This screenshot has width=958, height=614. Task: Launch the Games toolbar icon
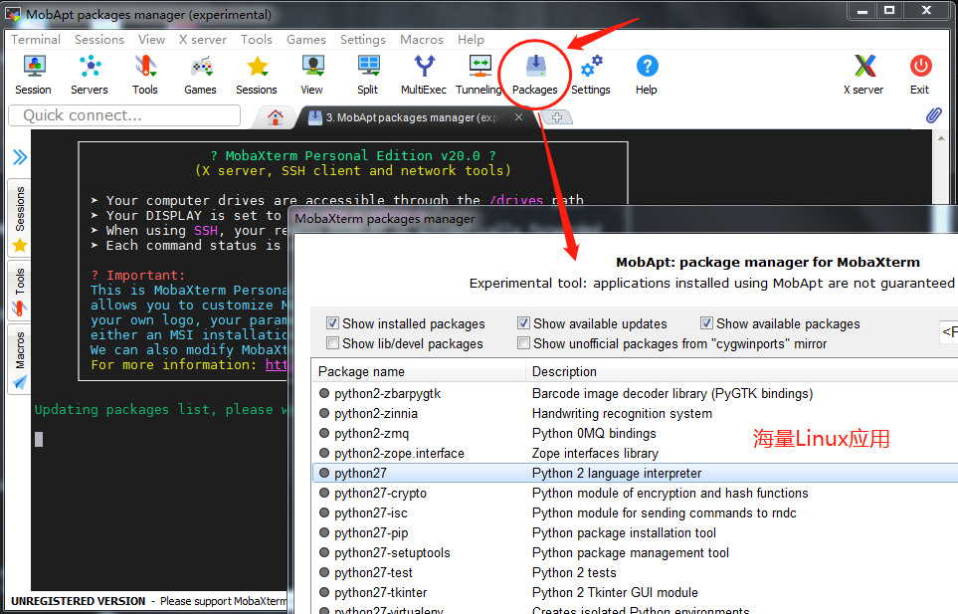click(200, 75)
